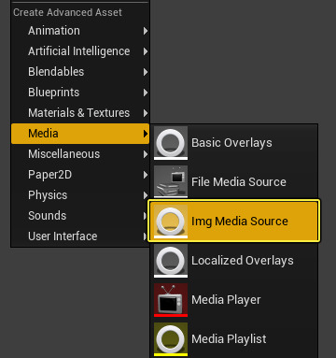336x358 pixels.
Task: Click the Basic Overlays asset icon
Action: 171,143
